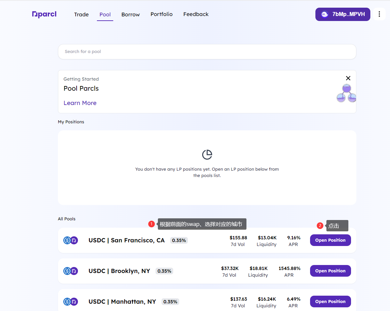The image size is (390, 311).
Task: Click the 6.49% APR value
Action: pos(294,299)
